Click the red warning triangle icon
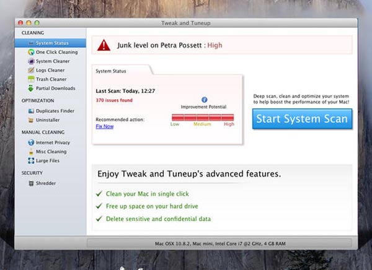 click(x=104, y=45)
